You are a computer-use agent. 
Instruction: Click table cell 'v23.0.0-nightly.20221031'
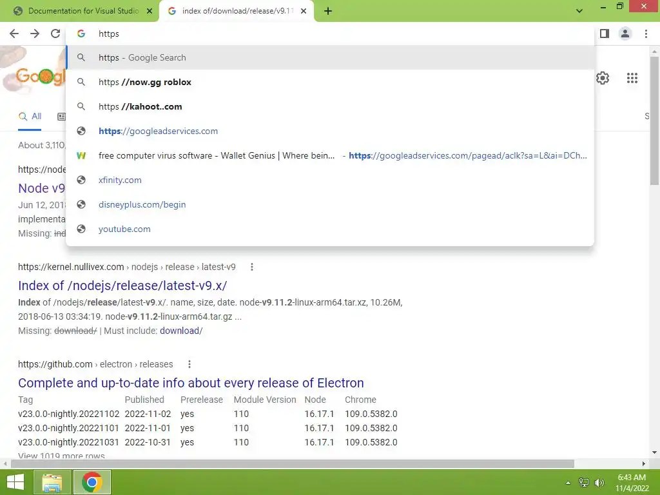click(x=68, y=442)
